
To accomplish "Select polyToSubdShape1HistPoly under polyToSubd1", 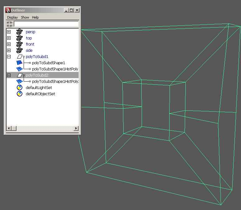I will pos(55,69).
